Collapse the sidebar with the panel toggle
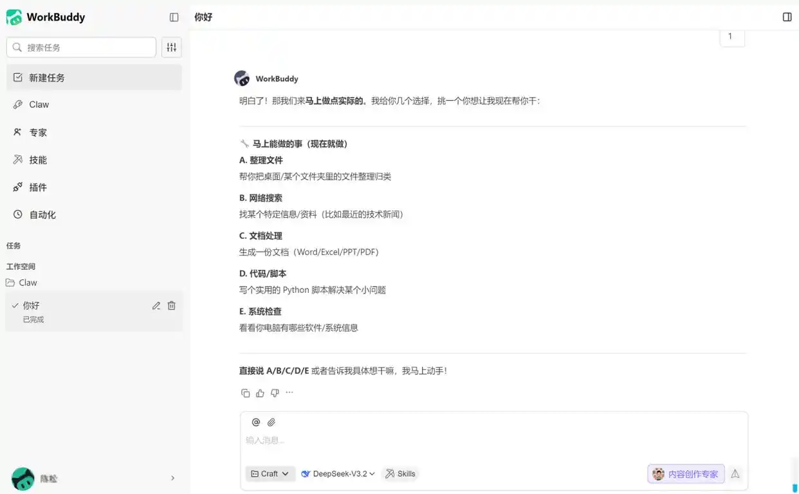Viewport: 799px width, 494px height. pyautogui.click(x=174, y=17)
